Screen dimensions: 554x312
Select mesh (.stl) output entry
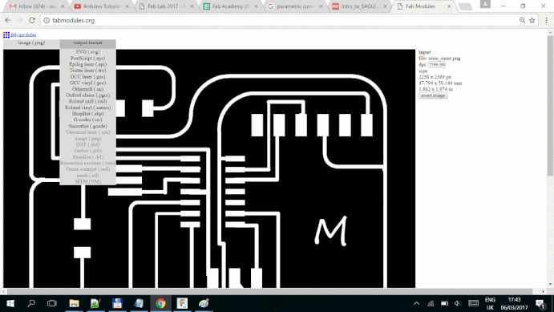(x=87, y=176)
